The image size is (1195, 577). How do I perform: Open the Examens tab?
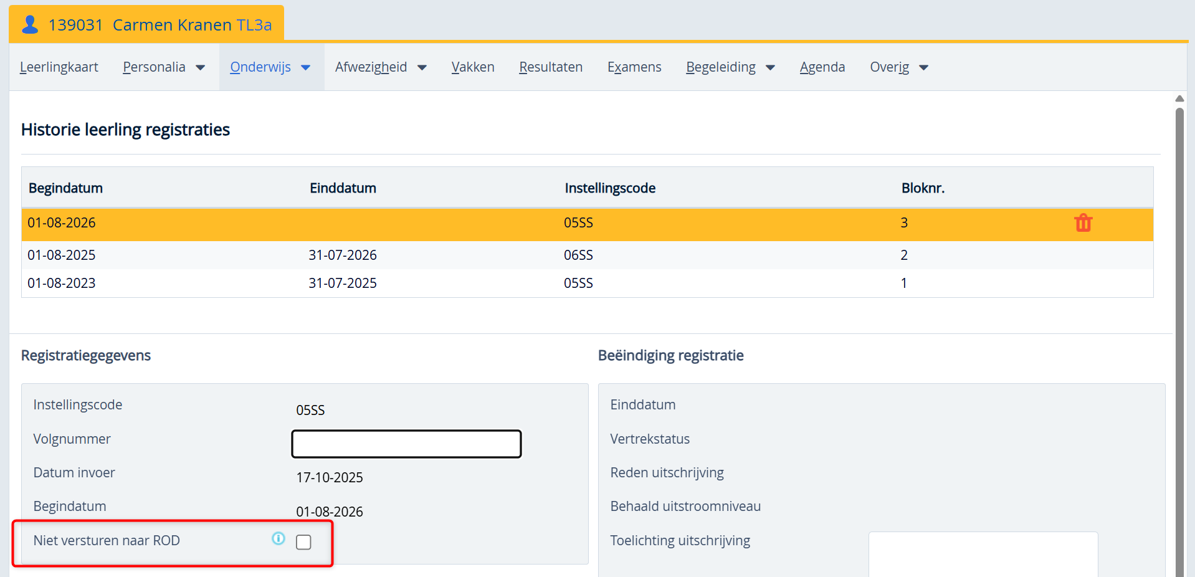634,67
